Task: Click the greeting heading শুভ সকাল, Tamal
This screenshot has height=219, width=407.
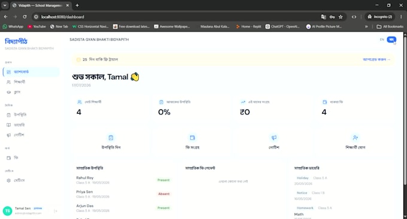Action: click(x=106, y=77)
